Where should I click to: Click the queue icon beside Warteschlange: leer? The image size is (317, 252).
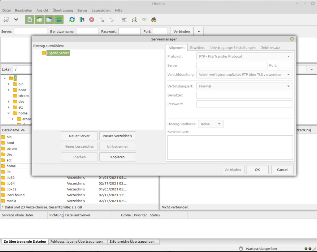[x=241, y=249]
